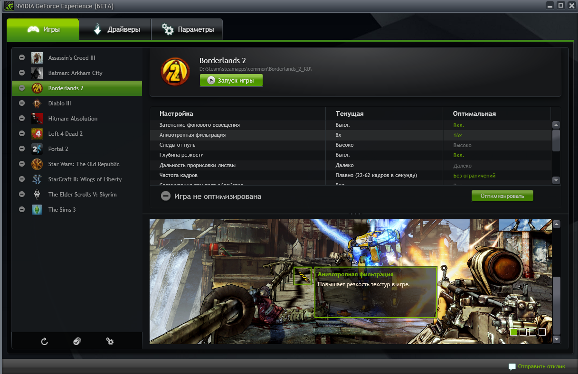The width and height of the screenshot is (578, 374).
Task: Open settings via the gears icon below the game list
Action: pos(110,341)
